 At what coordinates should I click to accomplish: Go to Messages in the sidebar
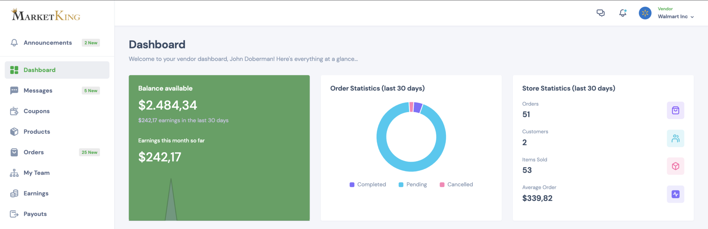(38, 91)
